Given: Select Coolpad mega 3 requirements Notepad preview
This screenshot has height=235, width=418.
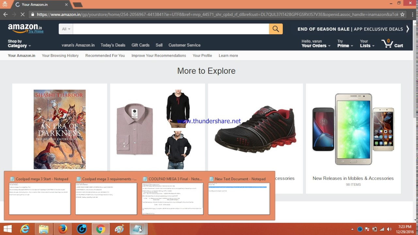Looking at the screenshot, I should coord(106,195).
